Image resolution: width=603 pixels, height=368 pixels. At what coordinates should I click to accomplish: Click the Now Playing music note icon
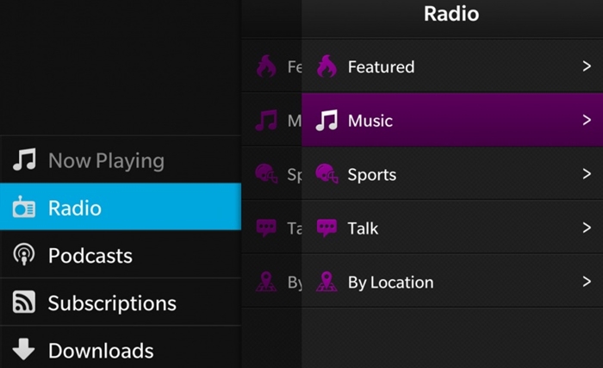[x=24, y=160]
